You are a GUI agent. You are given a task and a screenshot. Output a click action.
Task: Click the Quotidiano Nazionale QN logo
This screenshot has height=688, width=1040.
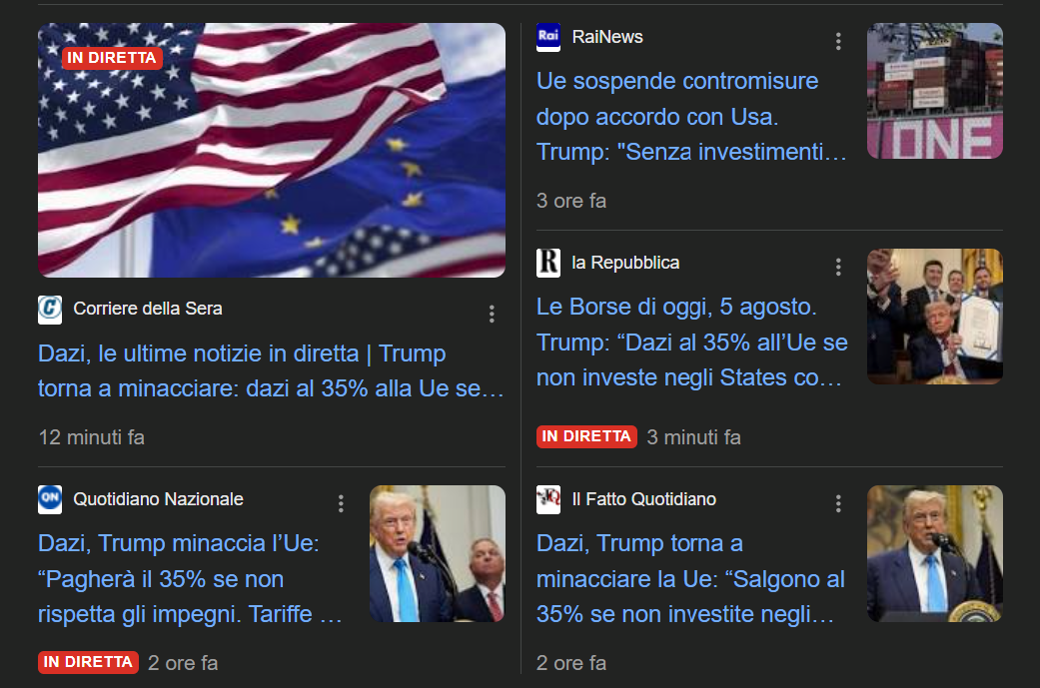point(50,499)
